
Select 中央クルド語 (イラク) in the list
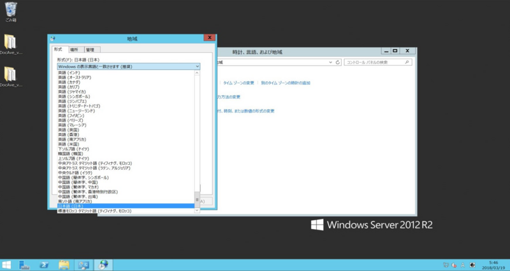(126, 172)
